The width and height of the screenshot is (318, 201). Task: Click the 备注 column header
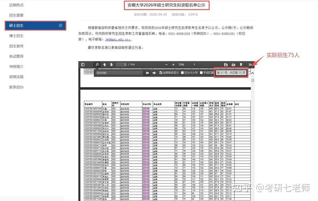(x=237, y=104)
